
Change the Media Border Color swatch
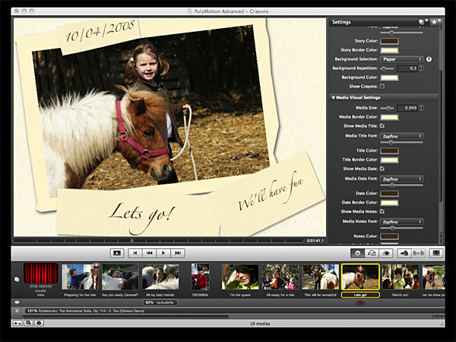pyautogui.click(x=389, y=118)
